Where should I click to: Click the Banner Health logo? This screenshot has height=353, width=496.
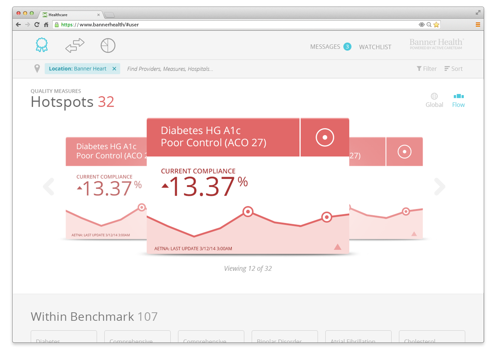point(436,44)
